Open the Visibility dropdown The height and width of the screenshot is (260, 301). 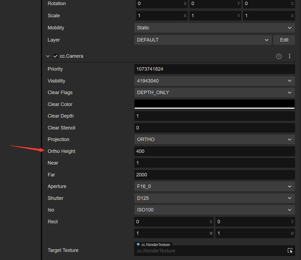pos(215,81)
